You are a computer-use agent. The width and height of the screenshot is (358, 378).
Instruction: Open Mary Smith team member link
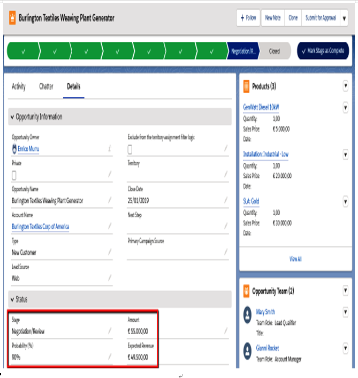coord(265,312)
